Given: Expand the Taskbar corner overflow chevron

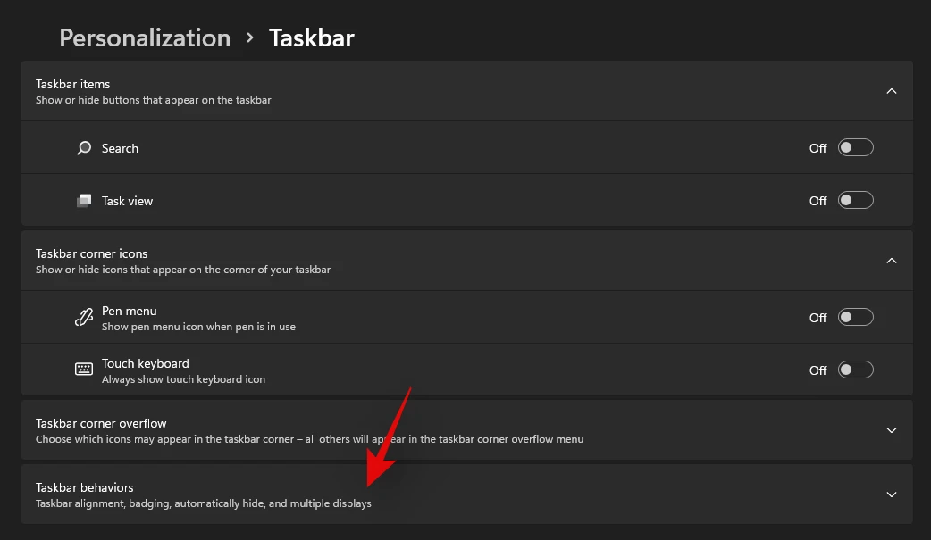Looking at the screenshot, I should pyautogui.click(x=891, y=430).
